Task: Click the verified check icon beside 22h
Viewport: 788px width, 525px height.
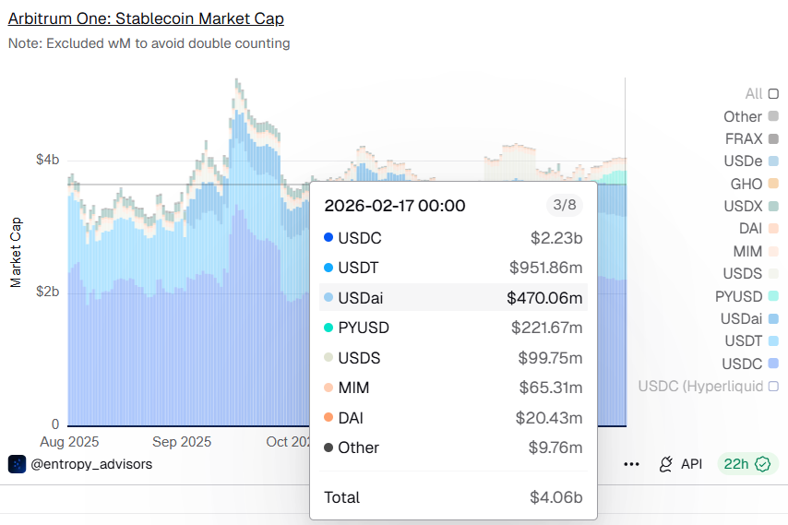Action: (762, 464)
